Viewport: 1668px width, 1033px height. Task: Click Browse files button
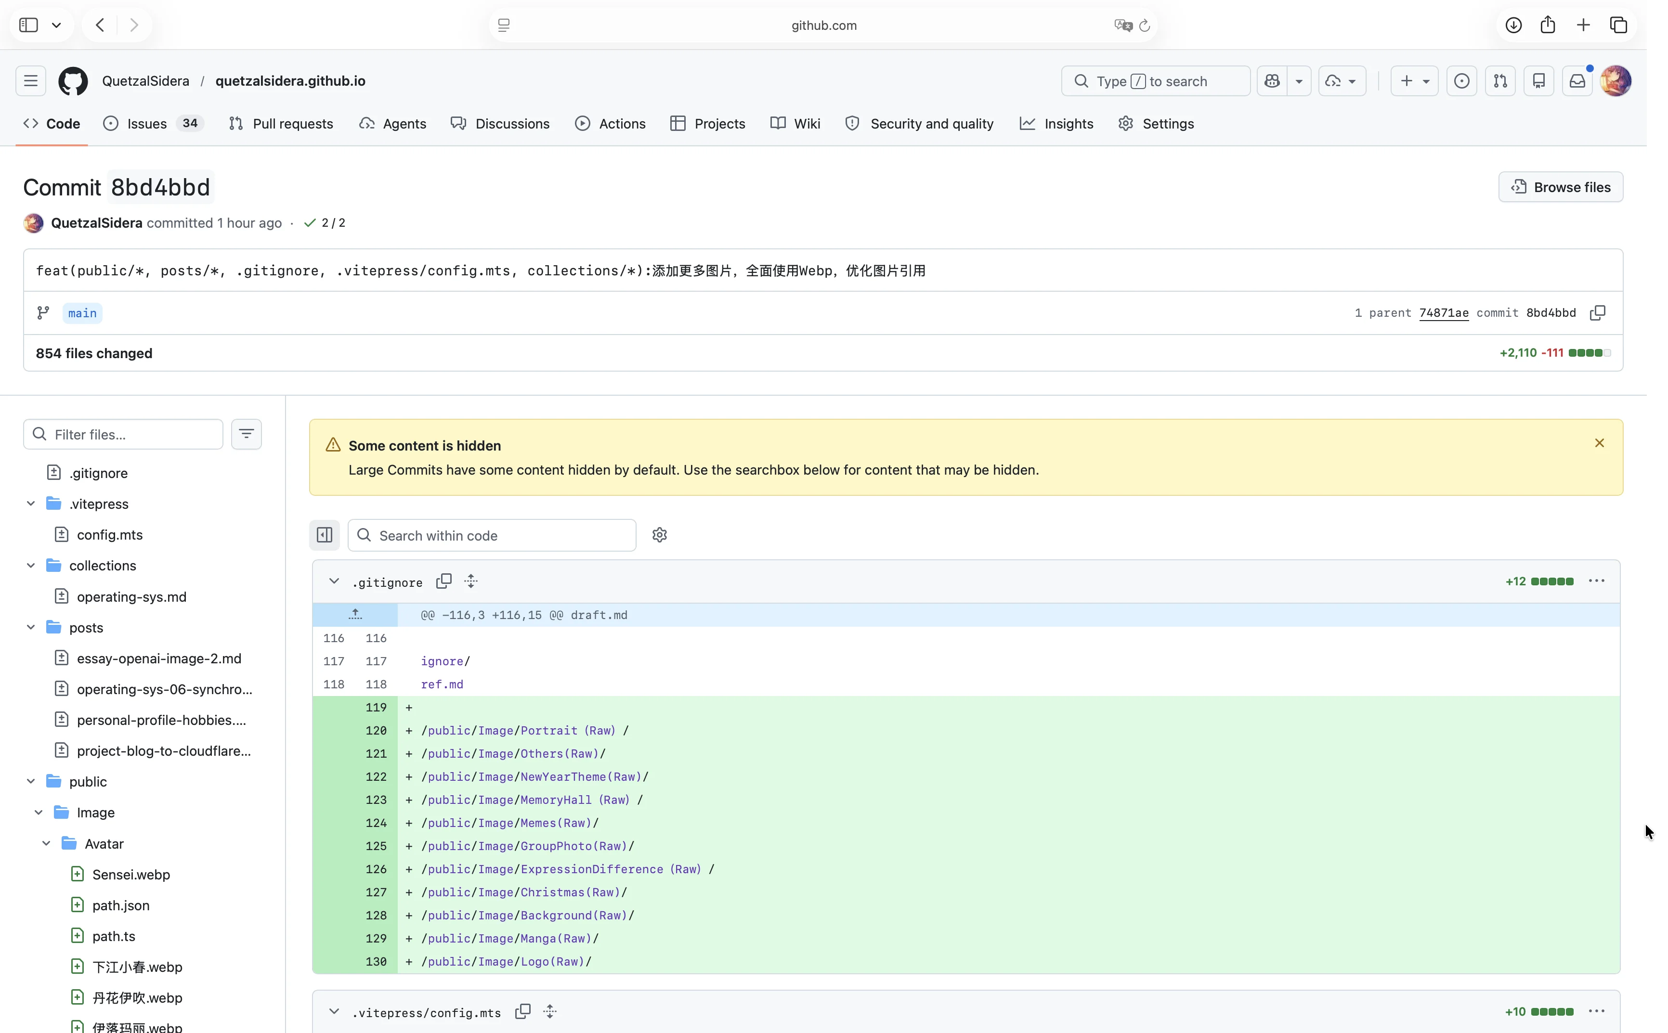[x=1560, y=186]
